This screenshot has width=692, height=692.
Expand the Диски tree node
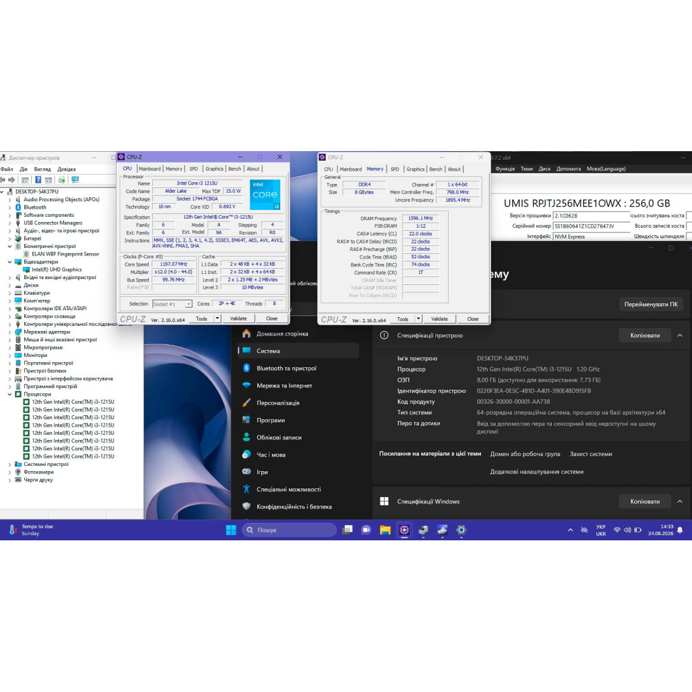(x=10, y=285)
